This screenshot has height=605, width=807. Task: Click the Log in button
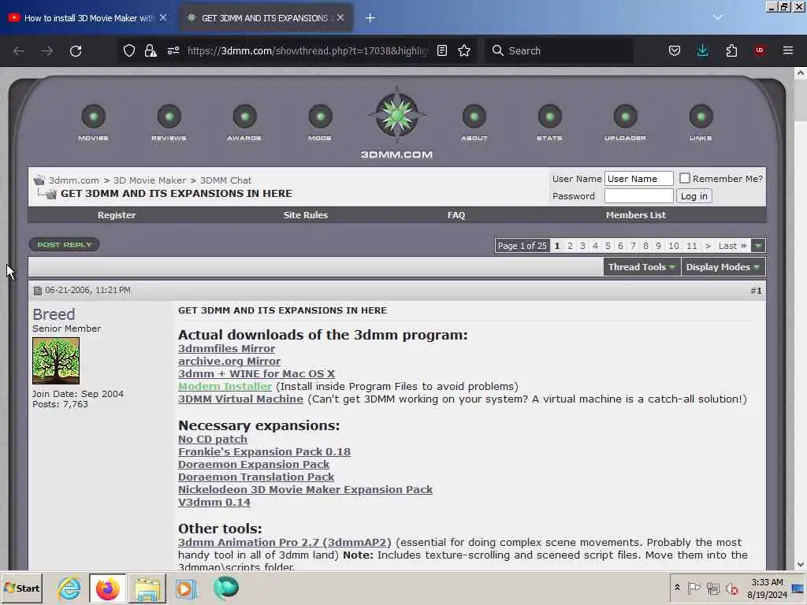click(694, 196)
